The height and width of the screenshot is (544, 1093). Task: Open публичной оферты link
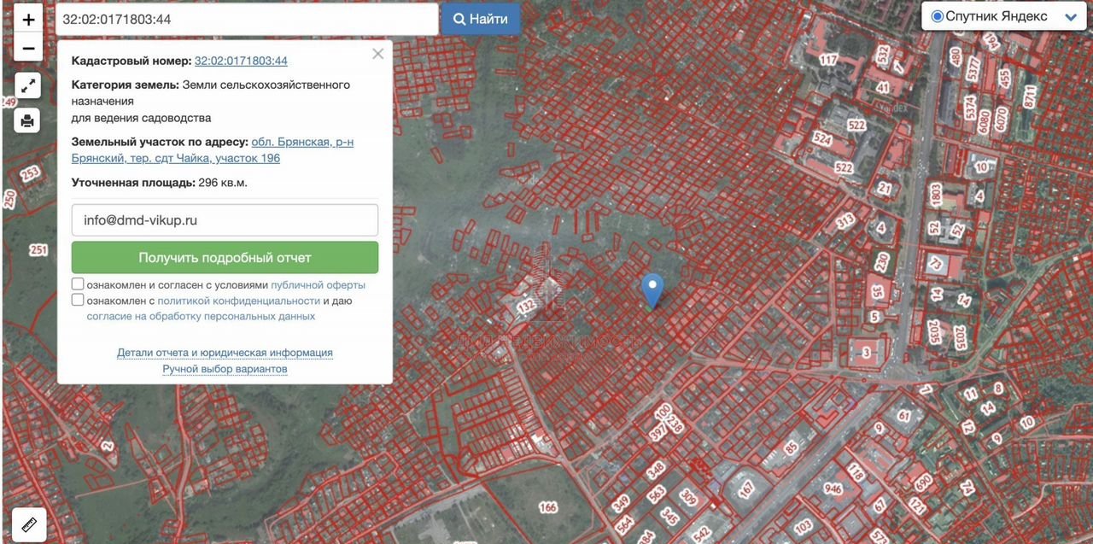pyautogui.click(x=318, y=284)
